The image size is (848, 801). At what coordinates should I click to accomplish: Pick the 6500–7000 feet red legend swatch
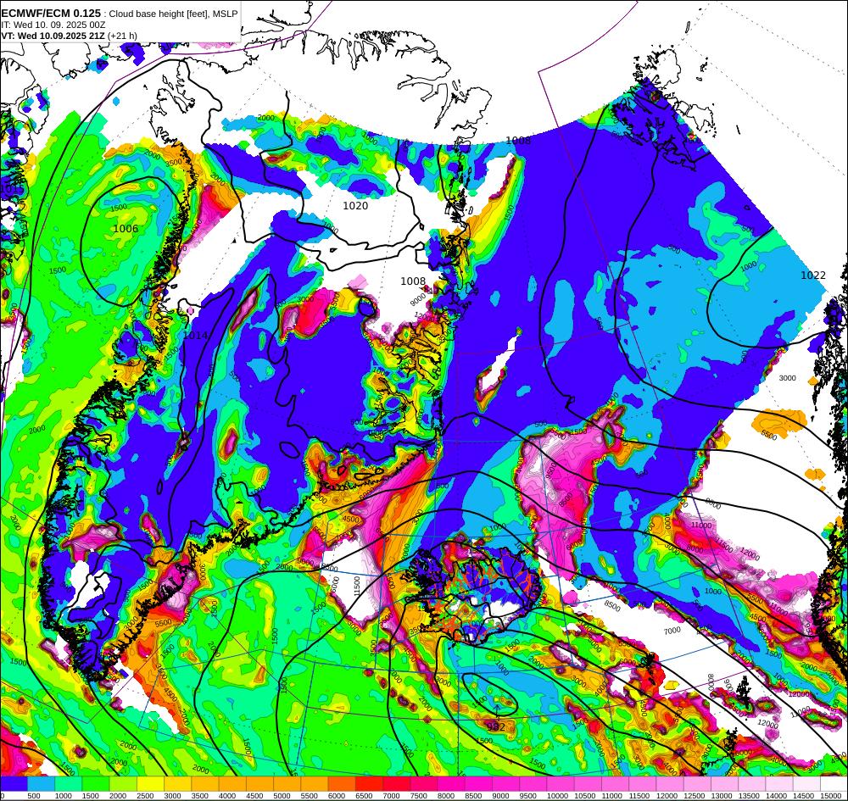click(369, 784)
